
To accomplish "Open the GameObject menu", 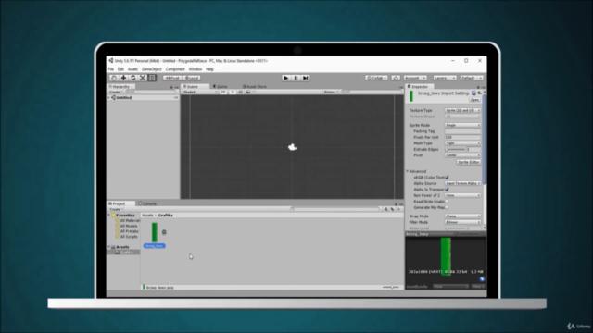I will point(152,69).
